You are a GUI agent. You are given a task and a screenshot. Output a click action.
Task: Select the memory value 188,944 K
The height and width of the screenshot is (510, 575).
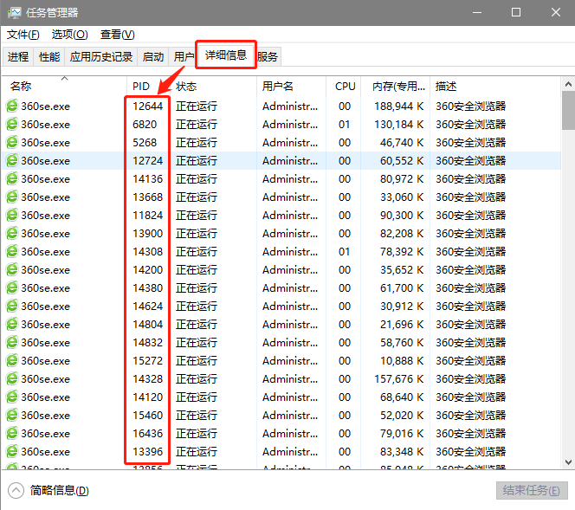tap(398, 107)
